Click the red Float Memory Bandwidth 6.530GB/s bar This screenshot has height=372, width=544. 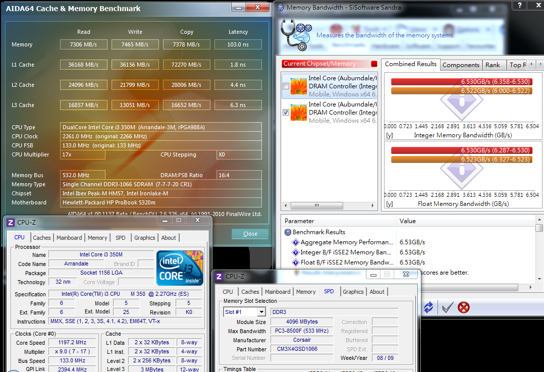point(461,150)
